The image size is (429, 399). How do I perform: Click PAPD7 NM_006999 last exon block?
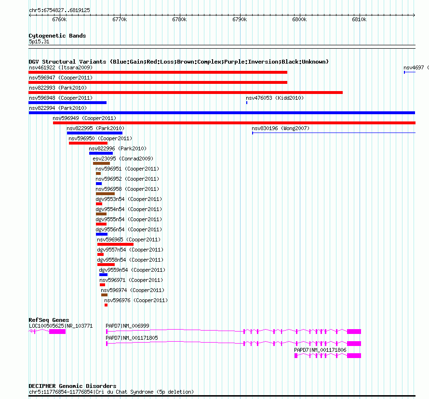(354, 332)
